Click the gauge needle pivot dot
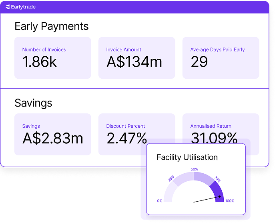Image resolution: width=277 pixels, height=224 pixels. click(x=220, y=196)
